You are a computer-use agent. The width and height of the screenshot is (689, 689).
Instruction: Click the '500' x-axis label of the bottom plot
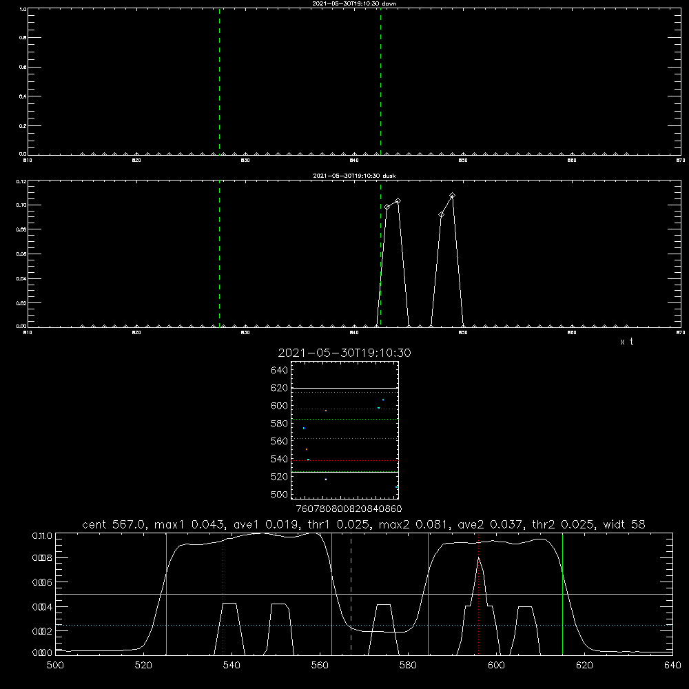tap(55, 666)
